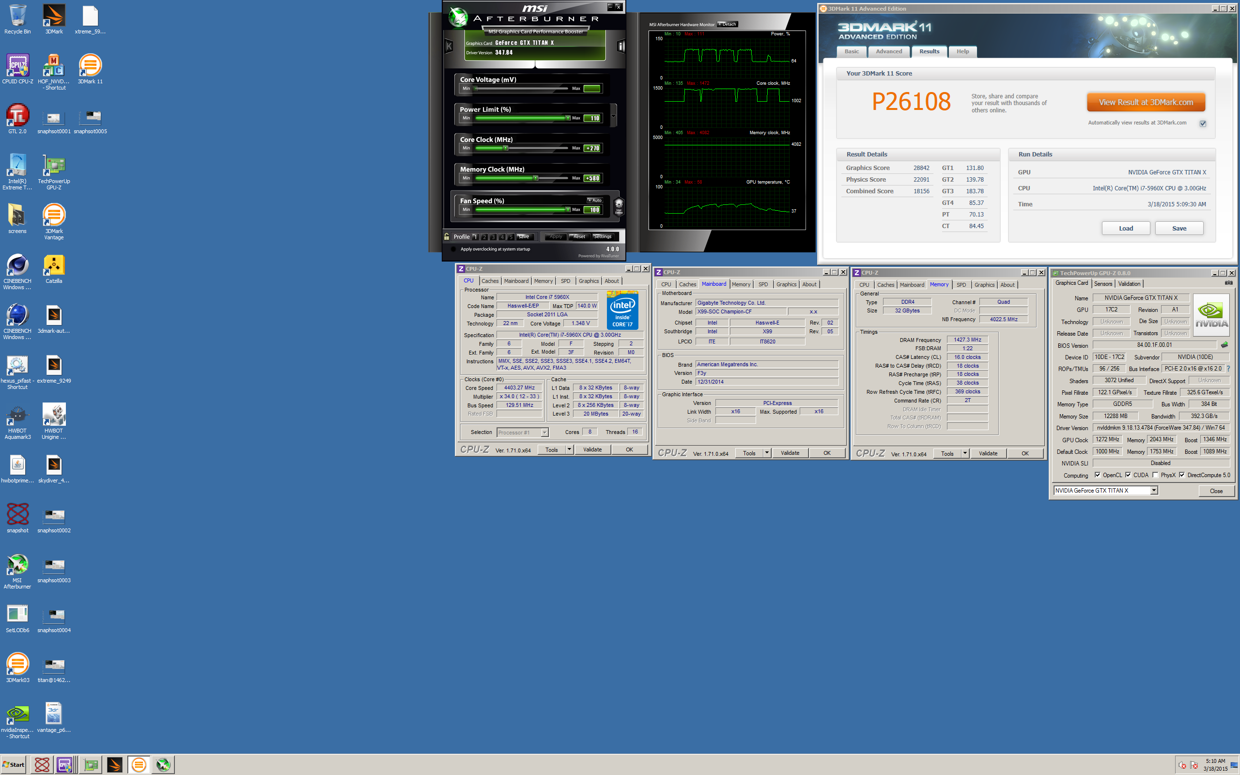Click the Afterburner profile lock icon
This screenshot has width=1240, height=775.
(446, 236)
